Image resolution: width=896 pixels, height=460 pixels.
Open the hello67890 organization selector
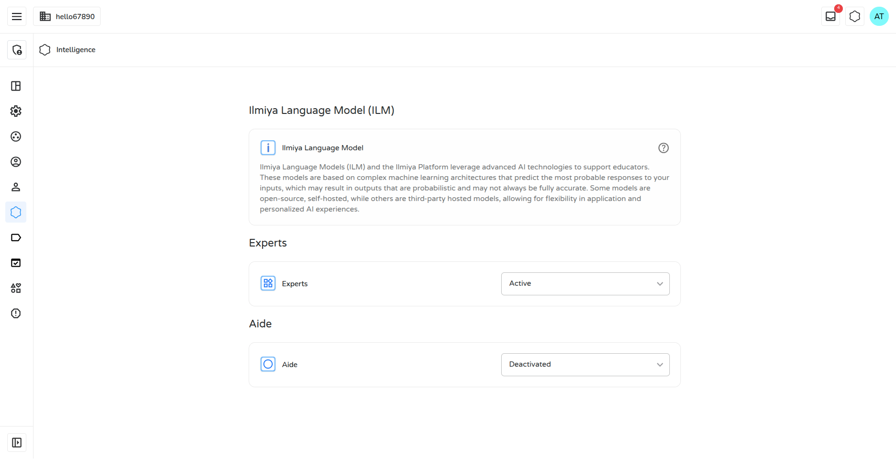pos(67,16)
